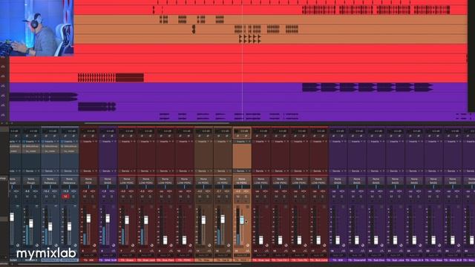
Task: Open output bus LOW PERC on channel 8
Action: tap(146, 183)
